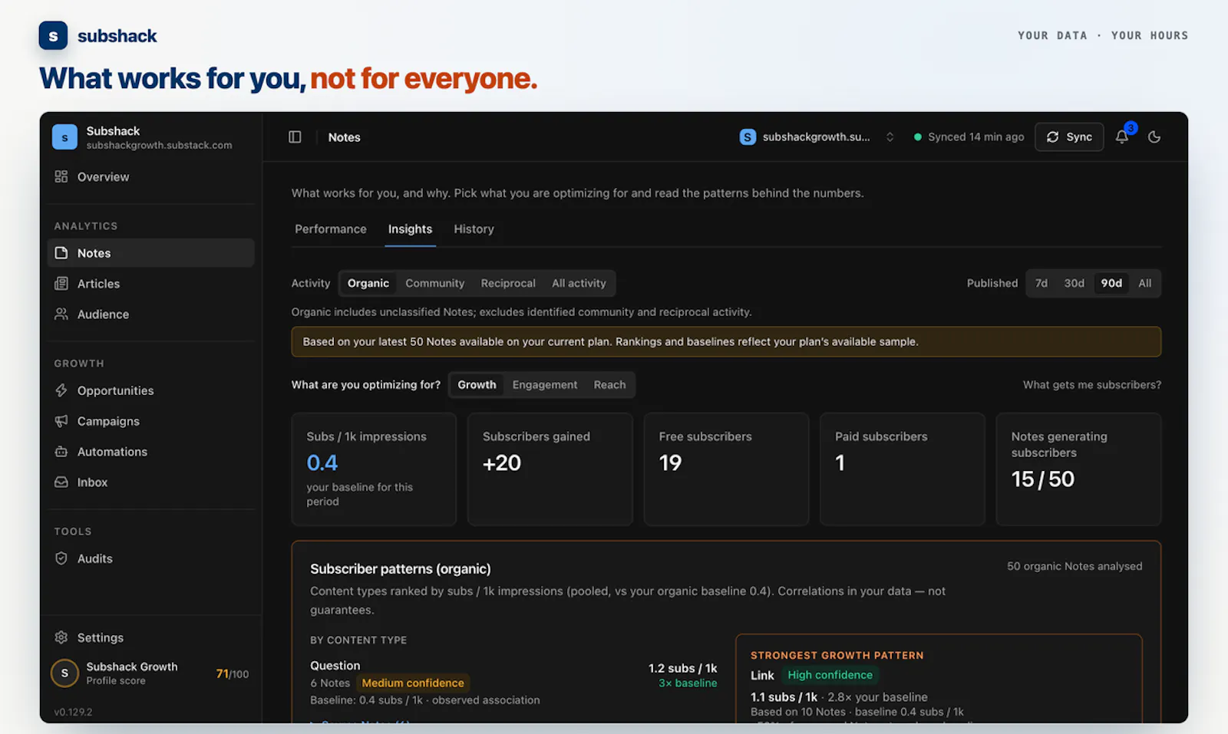Viewport: 1228px width, 734px height.
Task: Click '50 organic Notes analysed' text
Action: (x=1074, y=566)
